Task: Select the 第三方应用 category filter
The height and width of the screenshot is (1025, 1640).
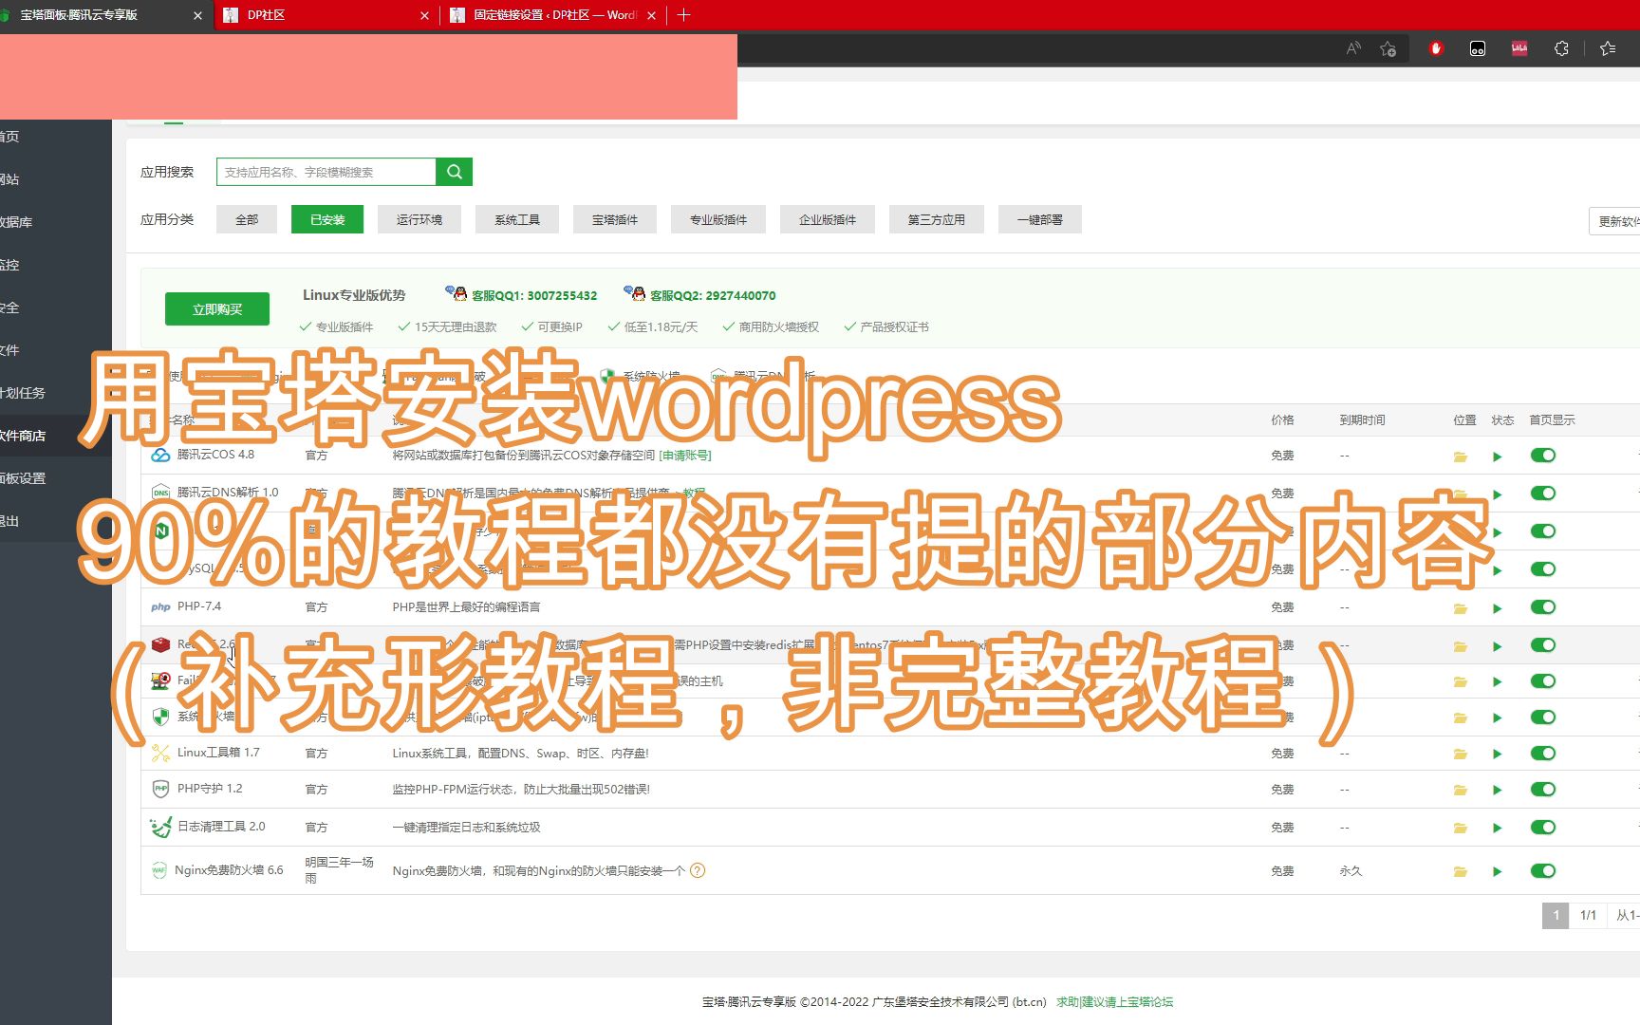Action: click(x=937, y=219)
